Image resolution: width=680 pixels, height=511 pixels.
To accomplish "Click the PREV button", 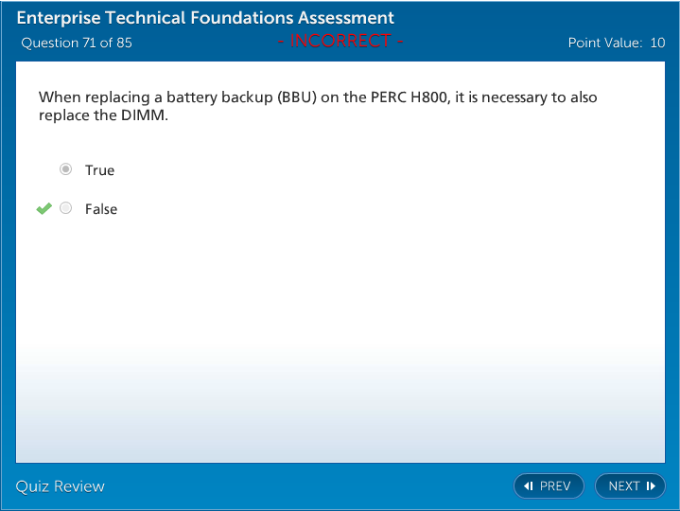I will coord(549,485).
